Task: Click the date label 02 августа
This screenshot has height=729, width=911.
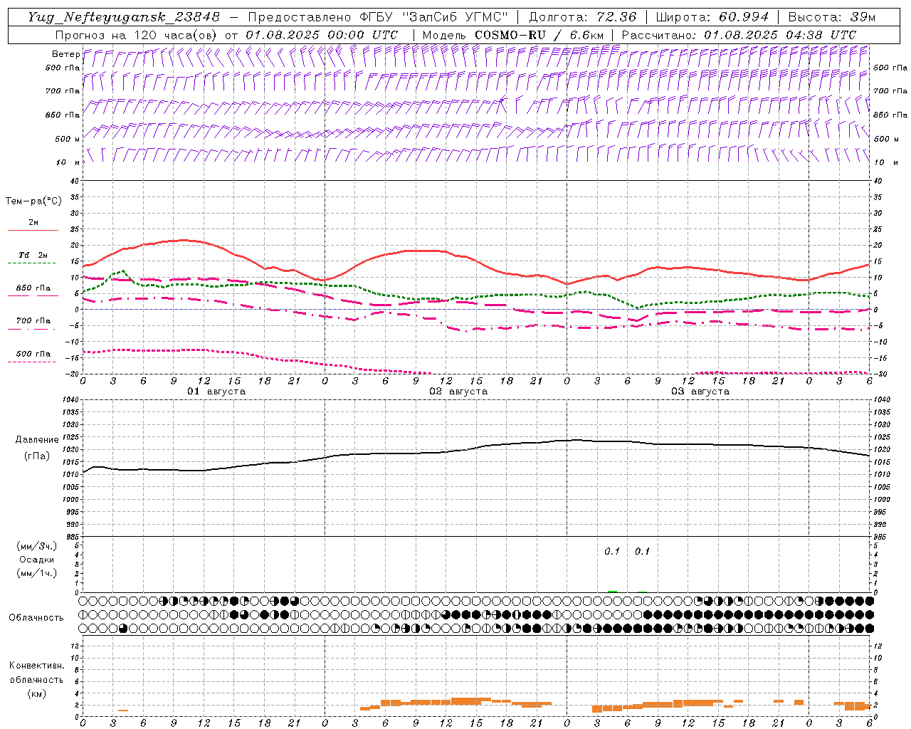Action: tap(458, 392)
